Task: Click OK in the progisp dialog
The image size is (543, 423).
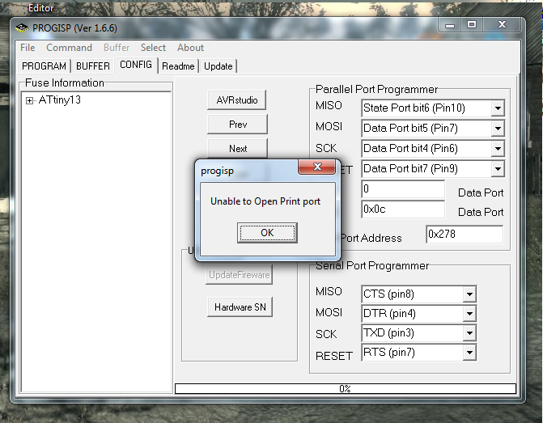Action: coord(267,233)
